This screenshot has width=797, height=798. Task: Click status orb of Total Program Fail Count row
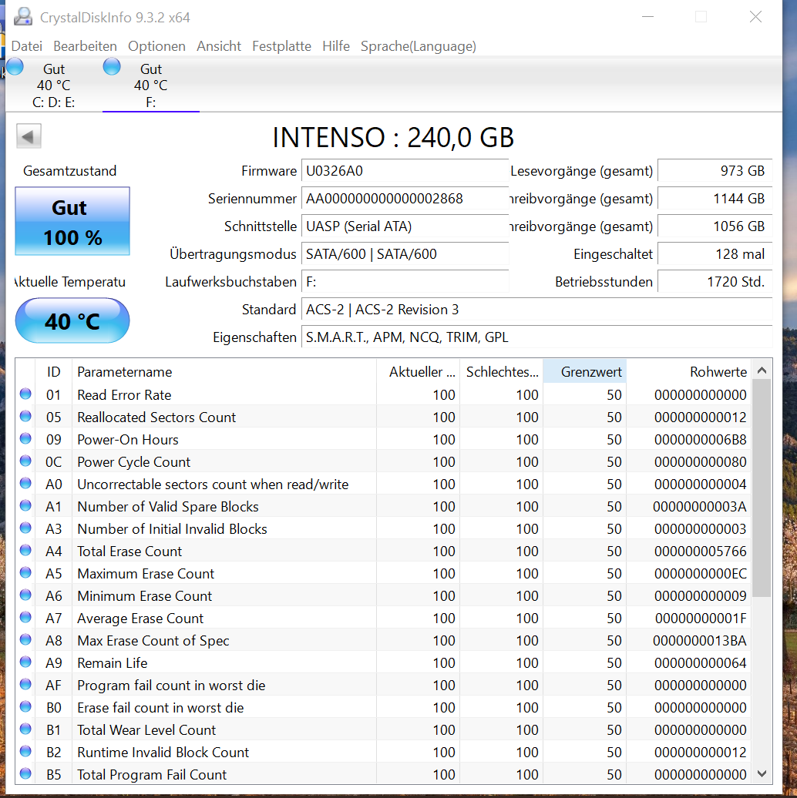[x=25, y=774]
